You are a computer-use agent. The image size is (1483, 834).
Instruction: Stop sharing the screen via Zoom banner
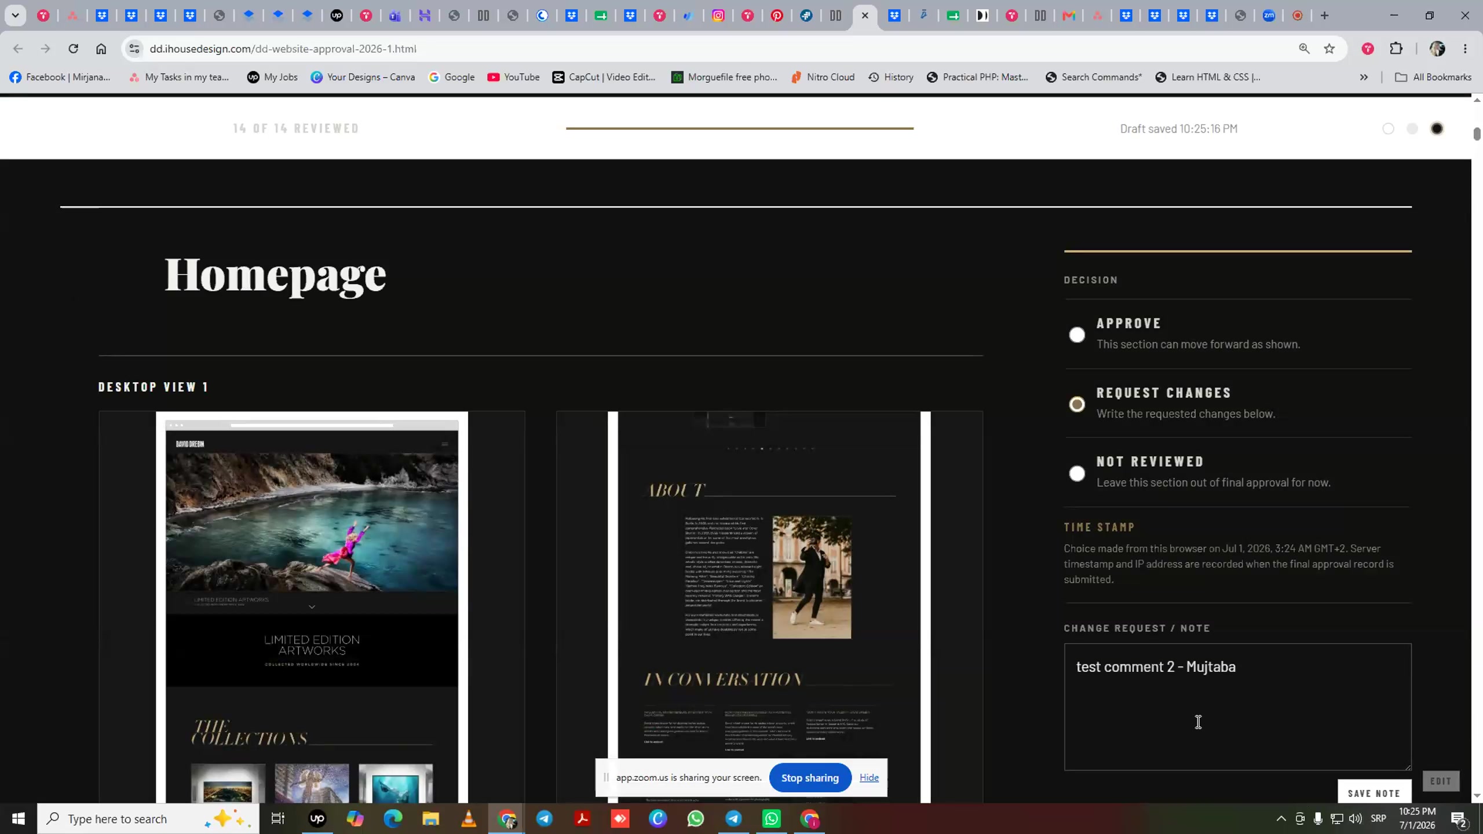(x=810, y=778)
